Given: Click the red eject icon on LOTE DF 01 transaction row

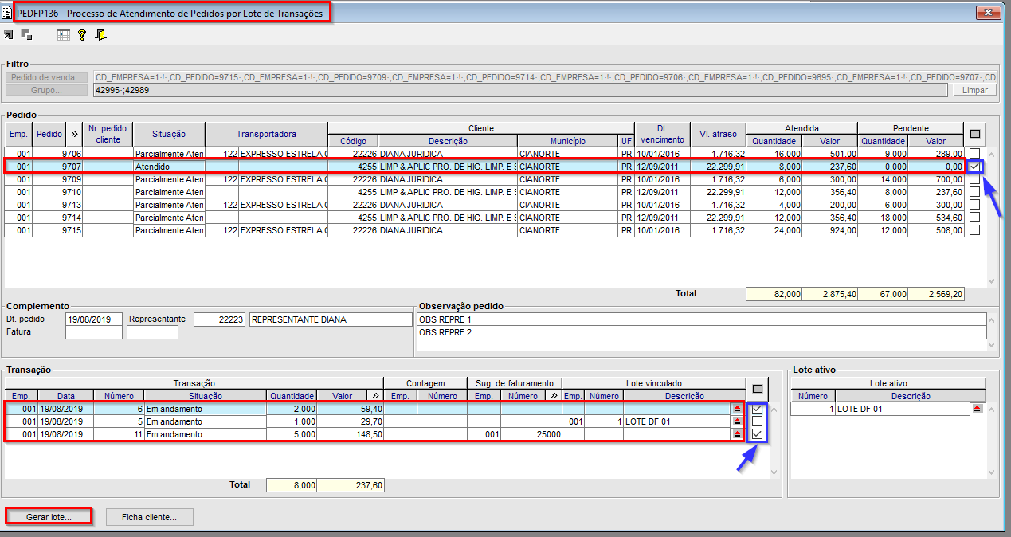Looking at the screenshot, I should coord(737,421).
